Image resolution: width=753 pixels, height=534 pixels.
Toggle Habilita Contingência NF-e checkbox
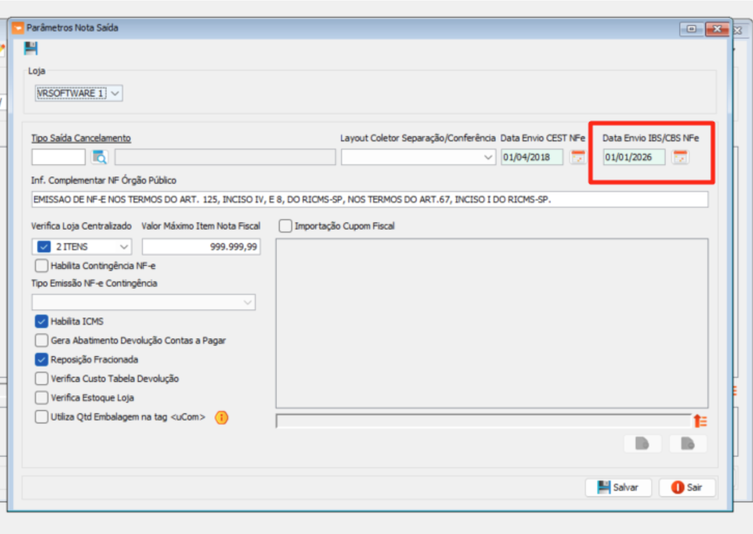coord(42,266)
